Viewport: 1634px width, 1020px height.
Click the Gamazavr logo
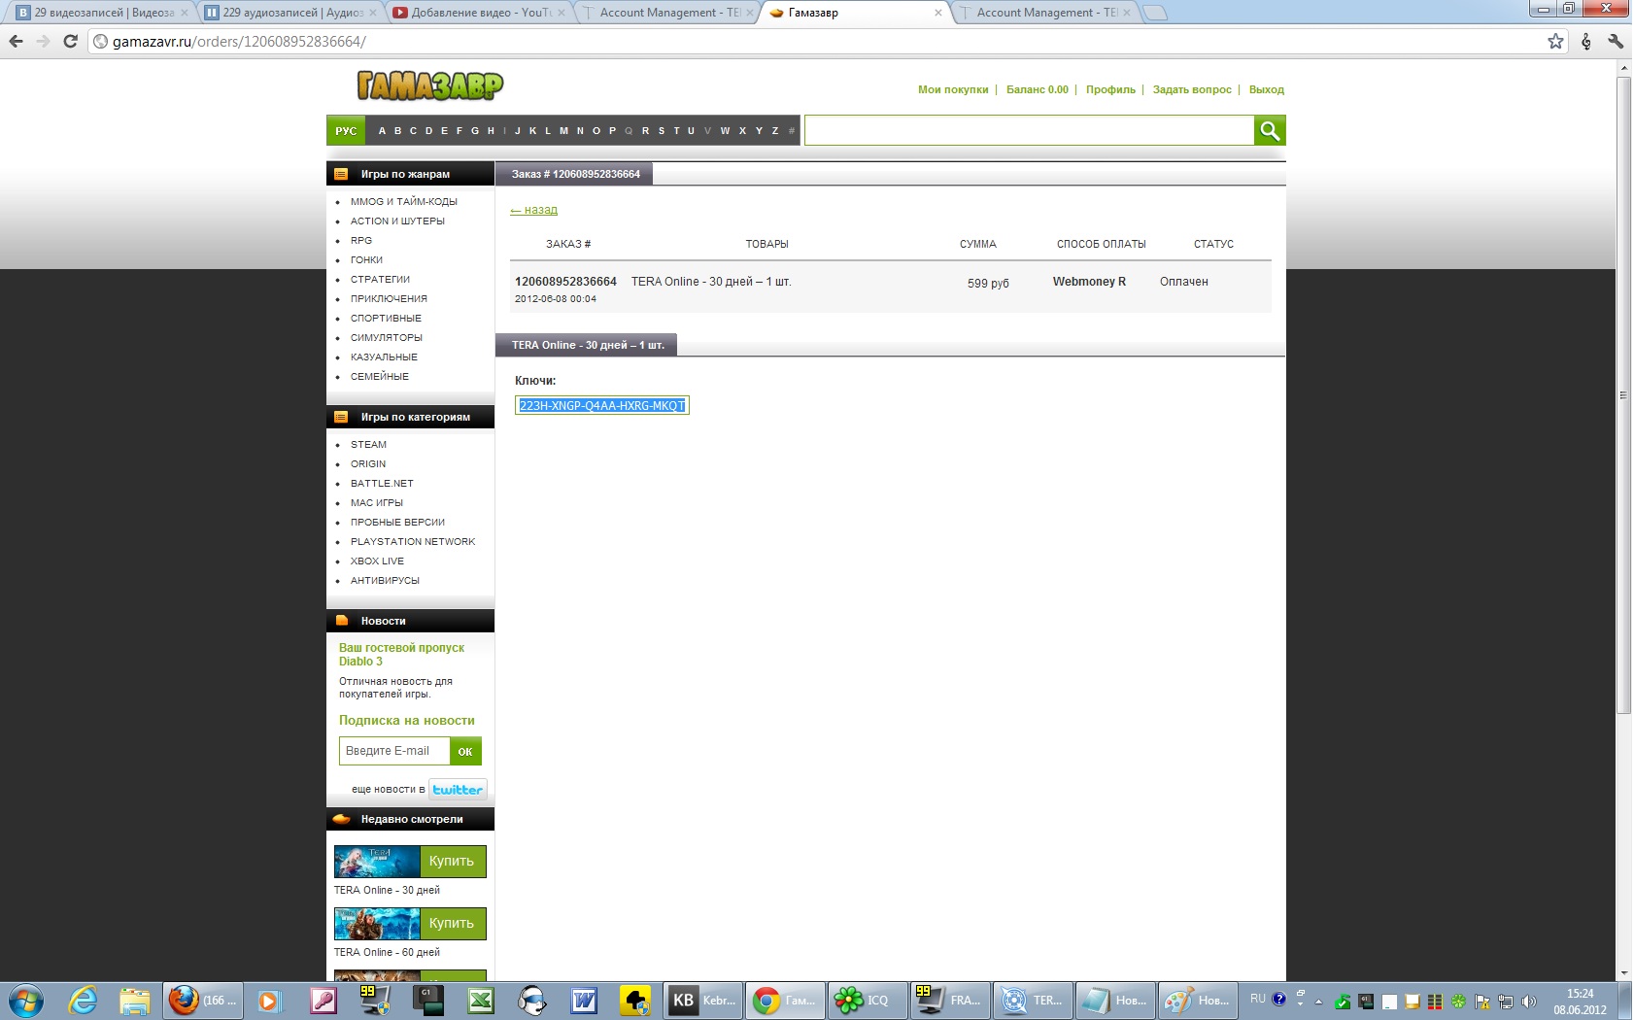[x=430, y=85]
